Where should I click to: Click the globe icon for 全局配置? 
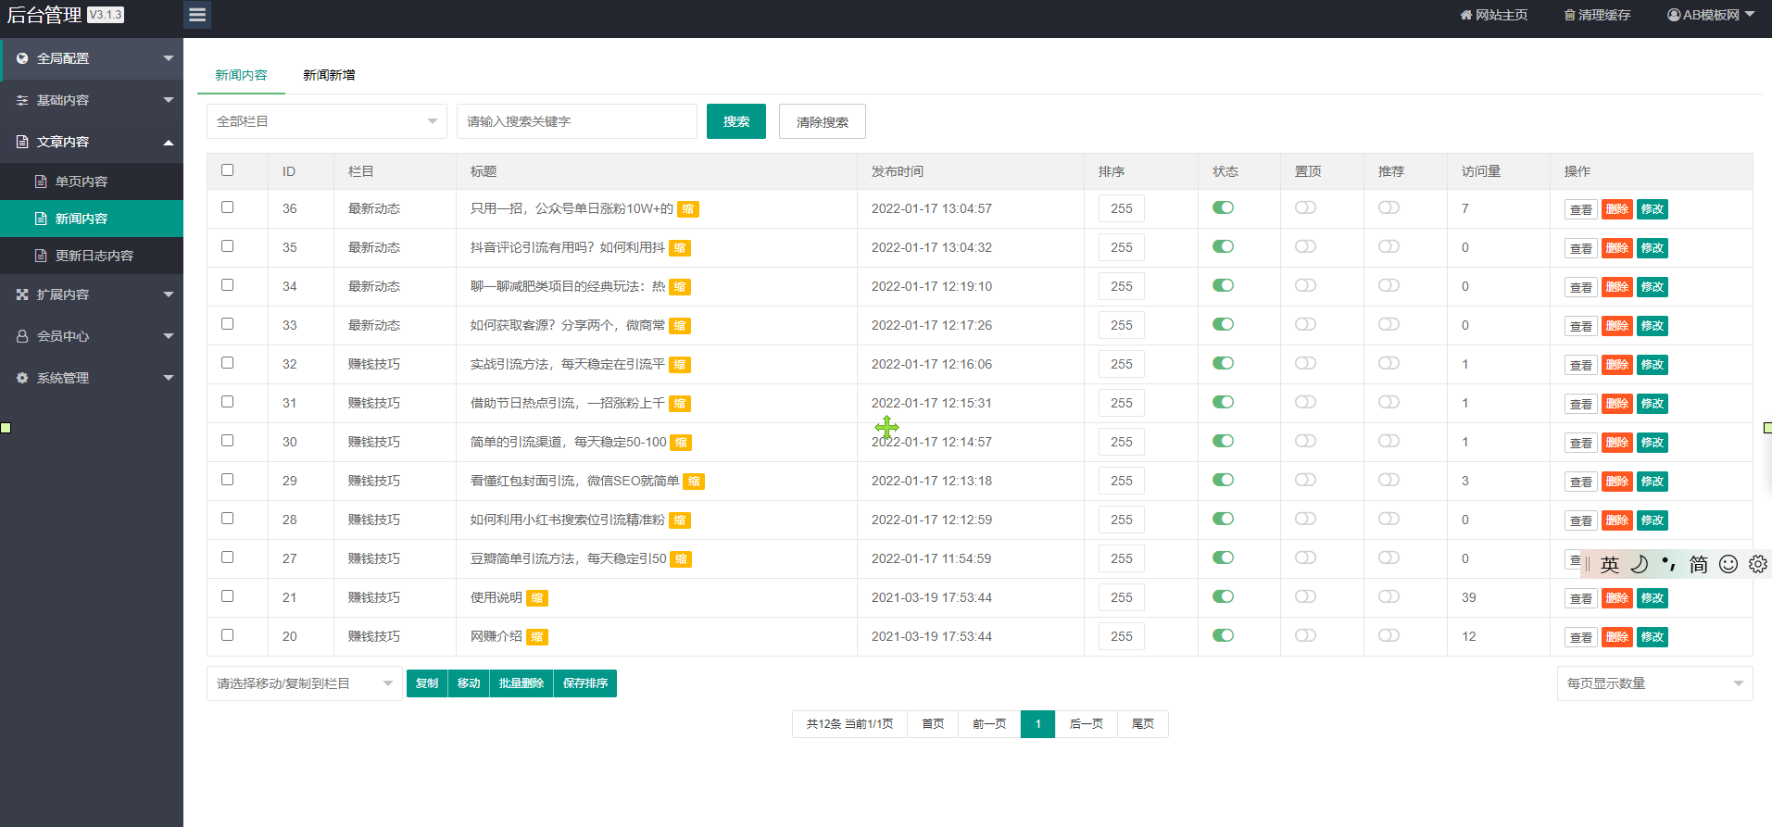click(x=22, y=58)
